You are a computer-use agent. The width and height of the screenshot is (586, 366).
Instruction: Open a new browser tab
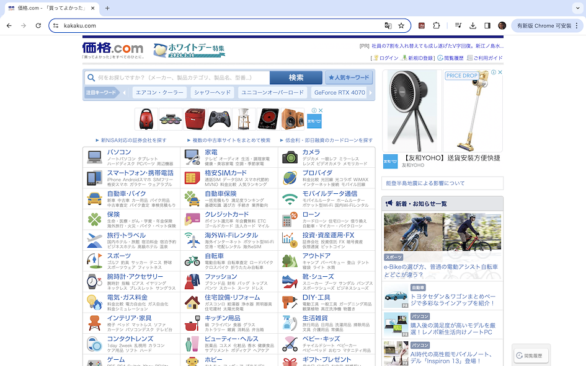click(107, 8)
